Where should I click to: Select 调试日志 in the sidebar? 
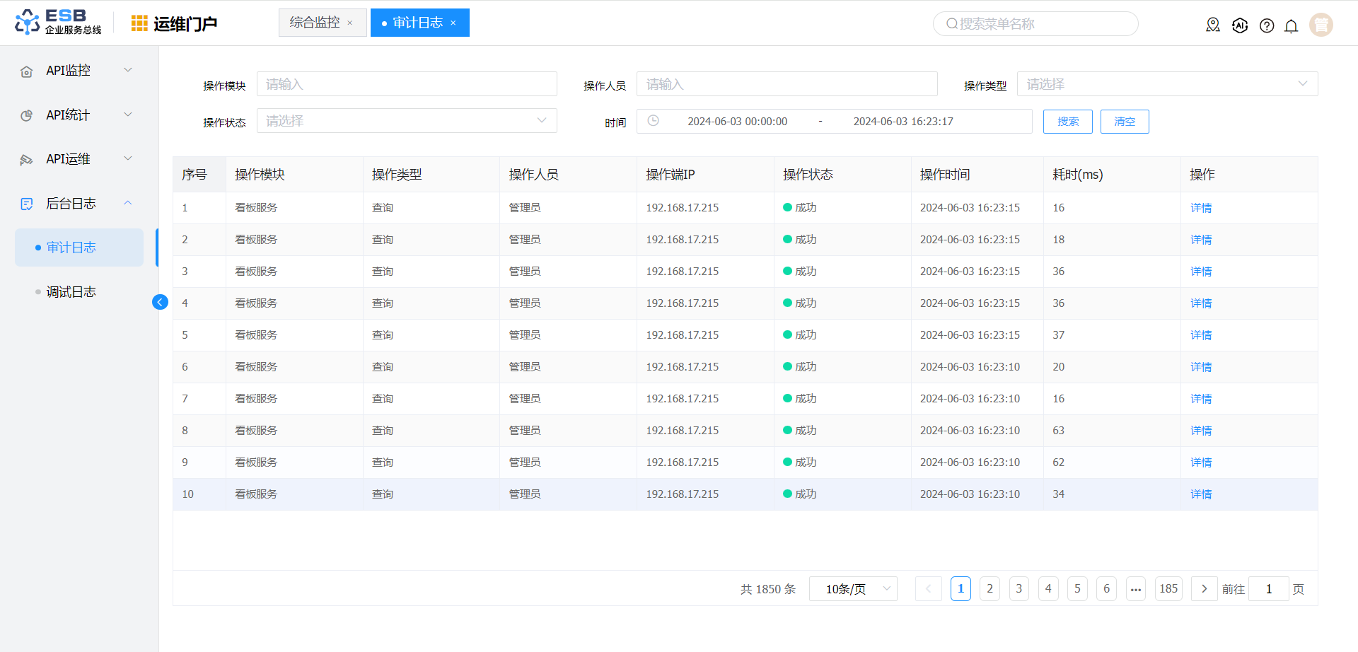[71, 292]
